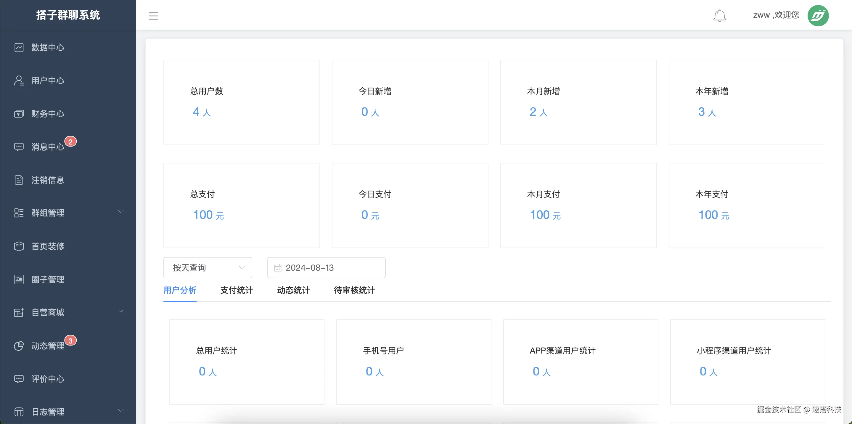Open 消息中心 with the notification badge

pos(19,147)
